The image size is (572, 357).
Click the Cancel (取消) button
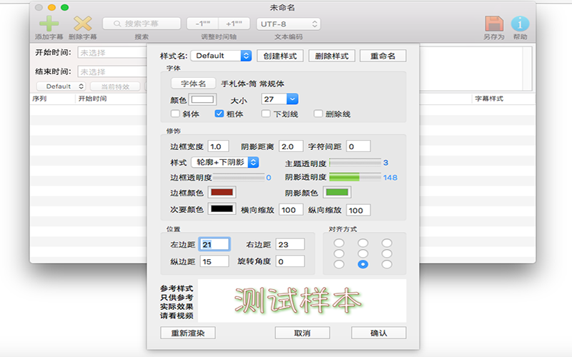pyautogui.click(x=302, y=333)
